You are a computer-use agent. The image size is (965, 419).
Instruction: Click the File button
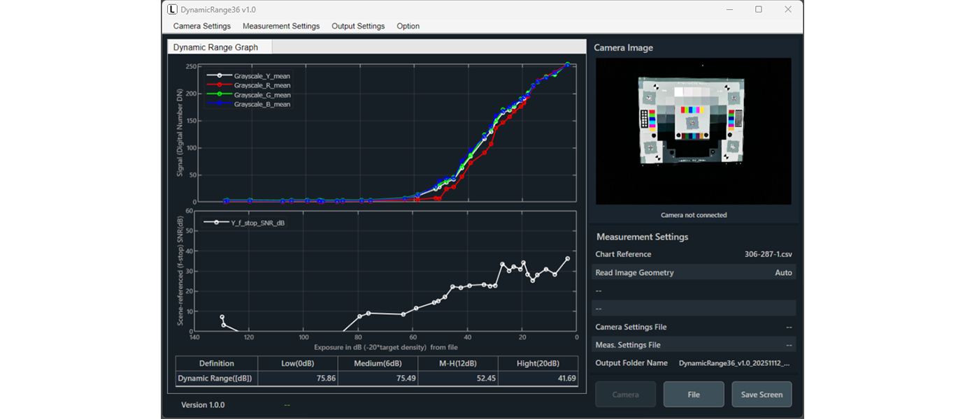click(693, 395)
